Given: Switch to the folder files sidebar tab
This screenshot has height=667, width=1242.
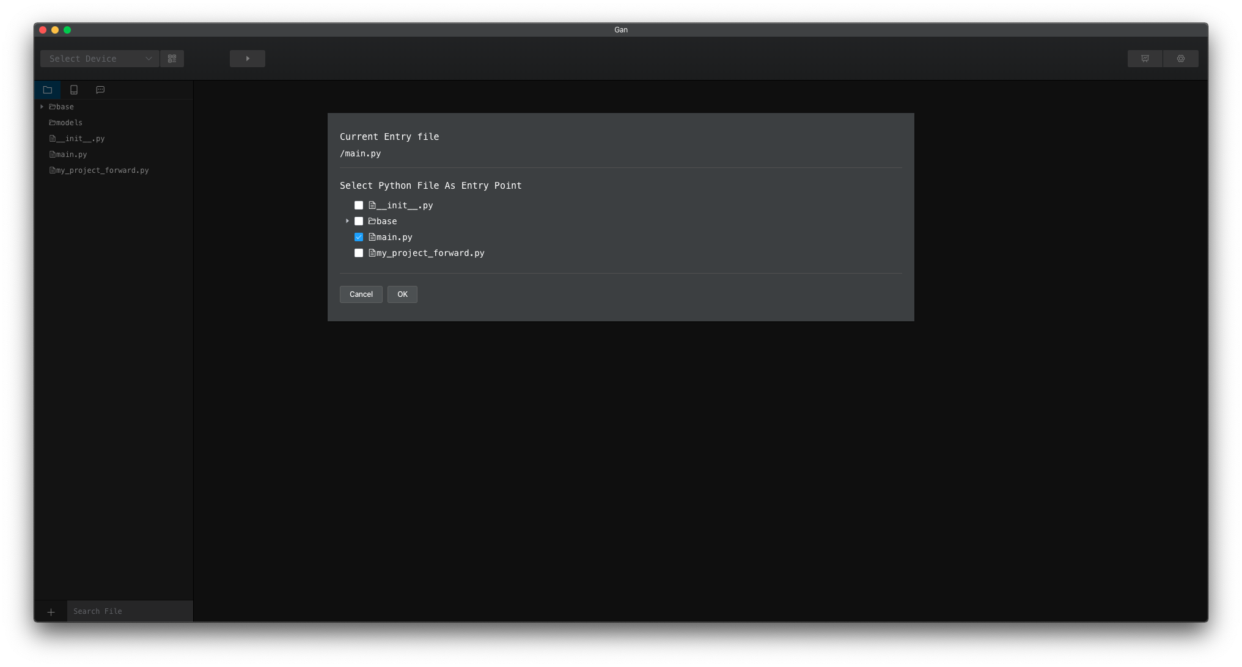Looking at the screenshot, I should pyautogui.click(x=48, y=90).
